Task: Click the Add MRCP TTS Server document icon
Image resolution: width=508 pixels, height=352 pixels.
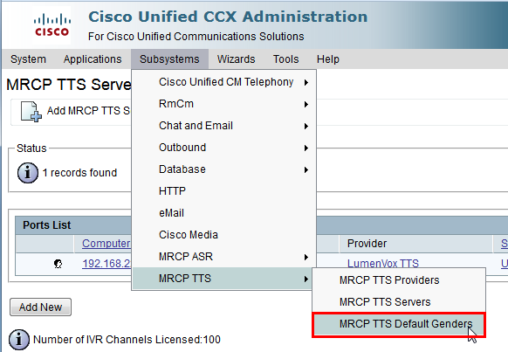Action: (31, 112)
